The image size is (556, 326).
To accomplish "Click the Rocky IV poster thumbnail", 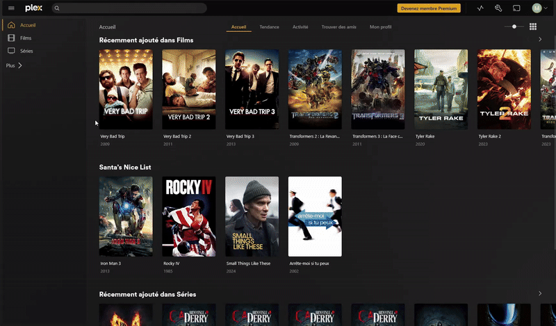I will pos(189,216).
